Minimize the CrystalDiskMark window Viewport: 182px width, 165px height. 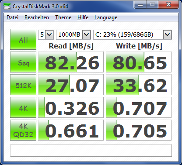point(140,5)
